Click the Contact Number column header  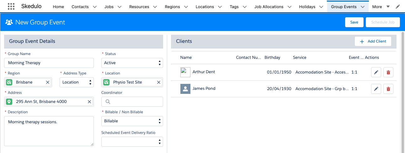(x=248, y=58)
